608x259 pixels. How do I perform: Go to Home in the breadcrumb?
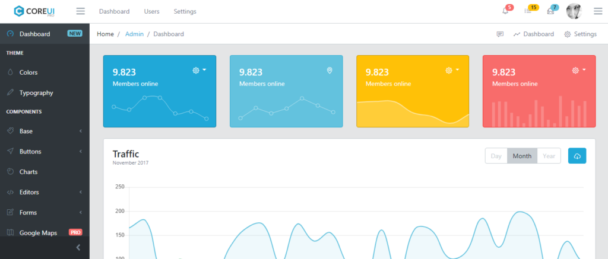pos(105,34)
